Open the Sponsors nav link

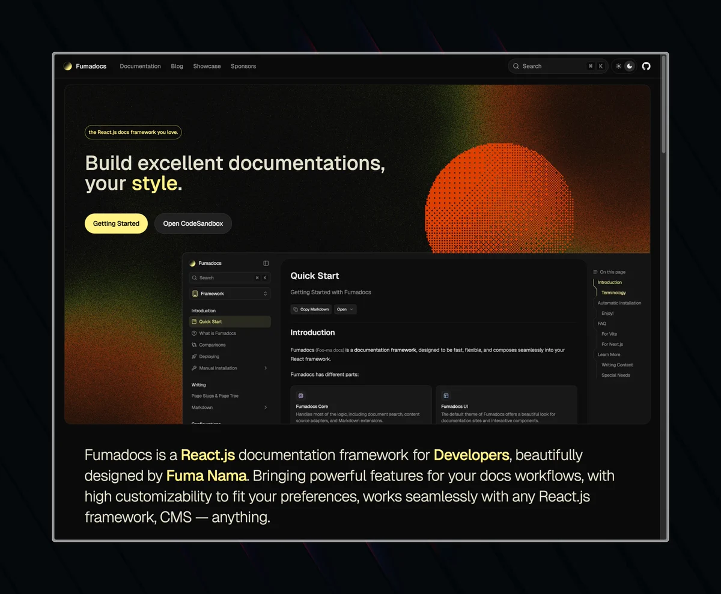pyautogui.click(x=243, y=66)
